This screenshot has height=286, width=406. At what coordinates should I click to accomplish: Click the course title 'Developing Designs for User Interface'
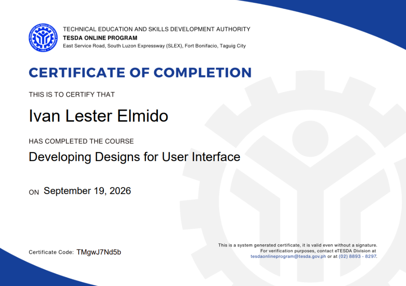(x=134, y=157)
